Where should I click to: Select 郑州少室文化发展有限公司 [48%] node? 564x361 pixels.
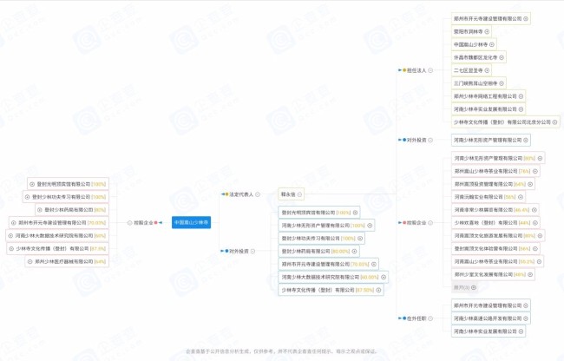(x=493, y=275)
